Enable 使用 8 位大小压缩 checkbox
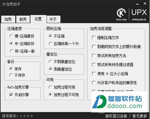This screenshot has height=119, width=150. point(110,74)
